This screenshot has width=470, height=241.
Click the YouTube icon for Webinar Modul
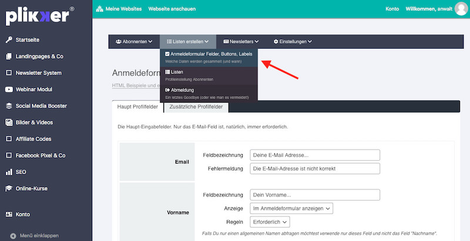(x=9, y=90)
